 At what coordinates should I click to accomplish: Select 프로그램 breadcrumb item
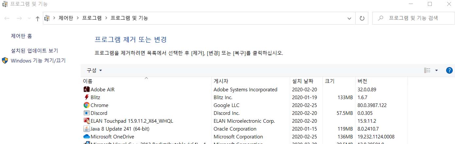(x=92, y=18)
